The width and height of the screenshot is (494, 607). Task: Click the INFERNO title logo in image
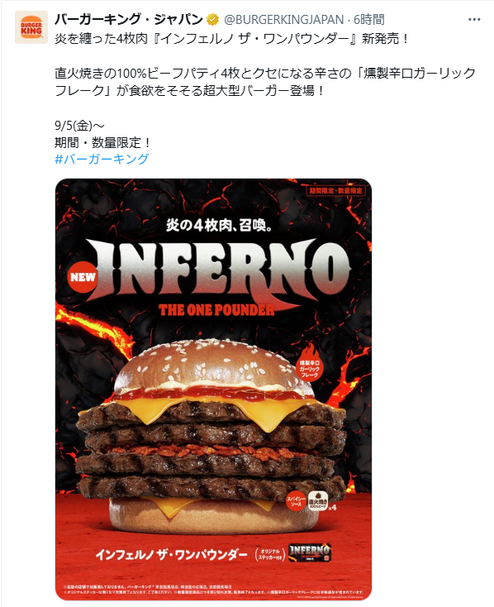coord(221,270)
